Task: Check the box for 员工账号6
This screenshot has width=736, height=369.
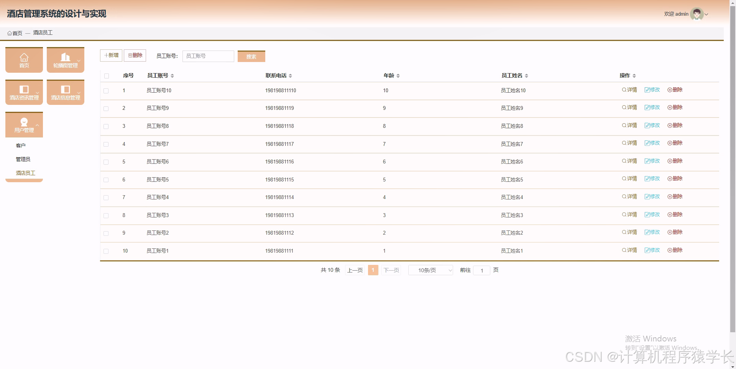Action: (106, 162)
